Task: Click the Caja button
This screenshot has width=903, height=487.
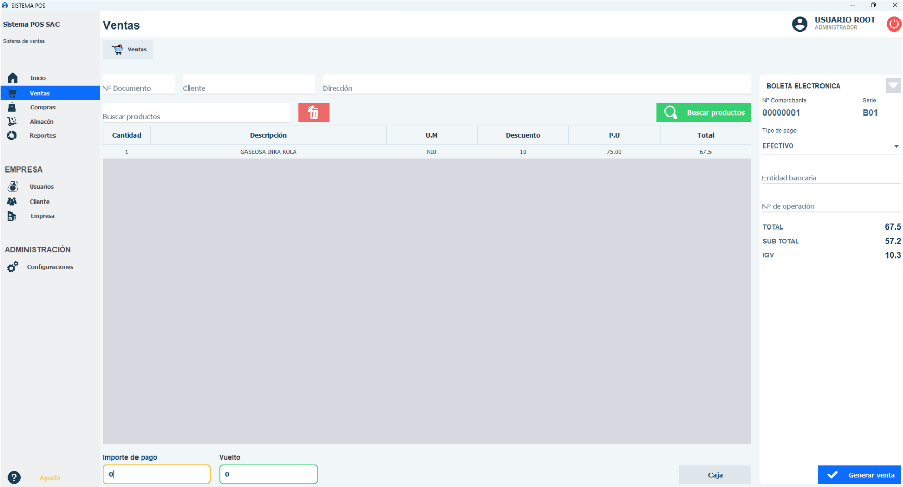Action: pos(715,475)
